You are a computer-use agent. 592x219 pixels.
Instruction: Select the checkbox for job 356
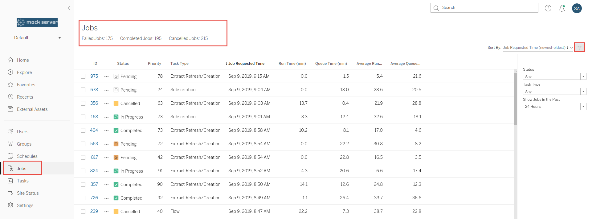[x=83, y=103]
